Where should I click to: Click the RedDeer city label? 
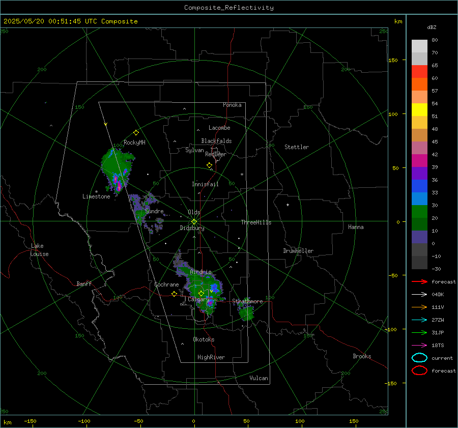216,154
